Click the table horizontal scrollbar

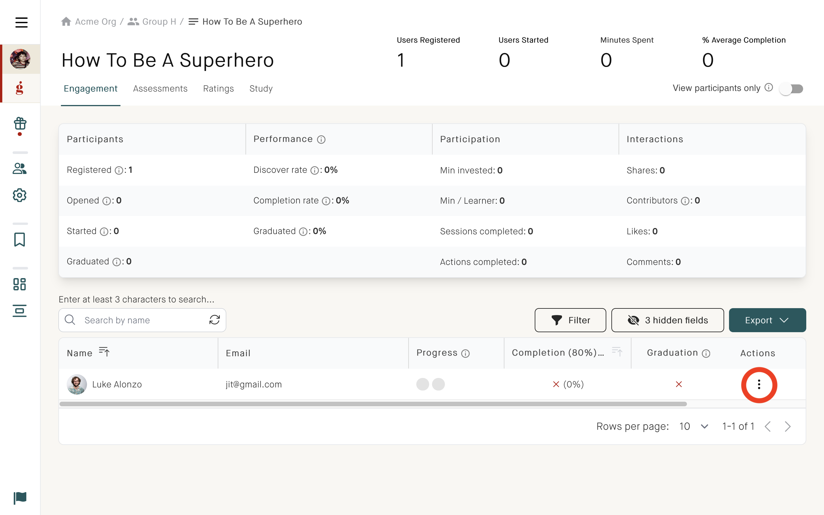click(373, 404)
